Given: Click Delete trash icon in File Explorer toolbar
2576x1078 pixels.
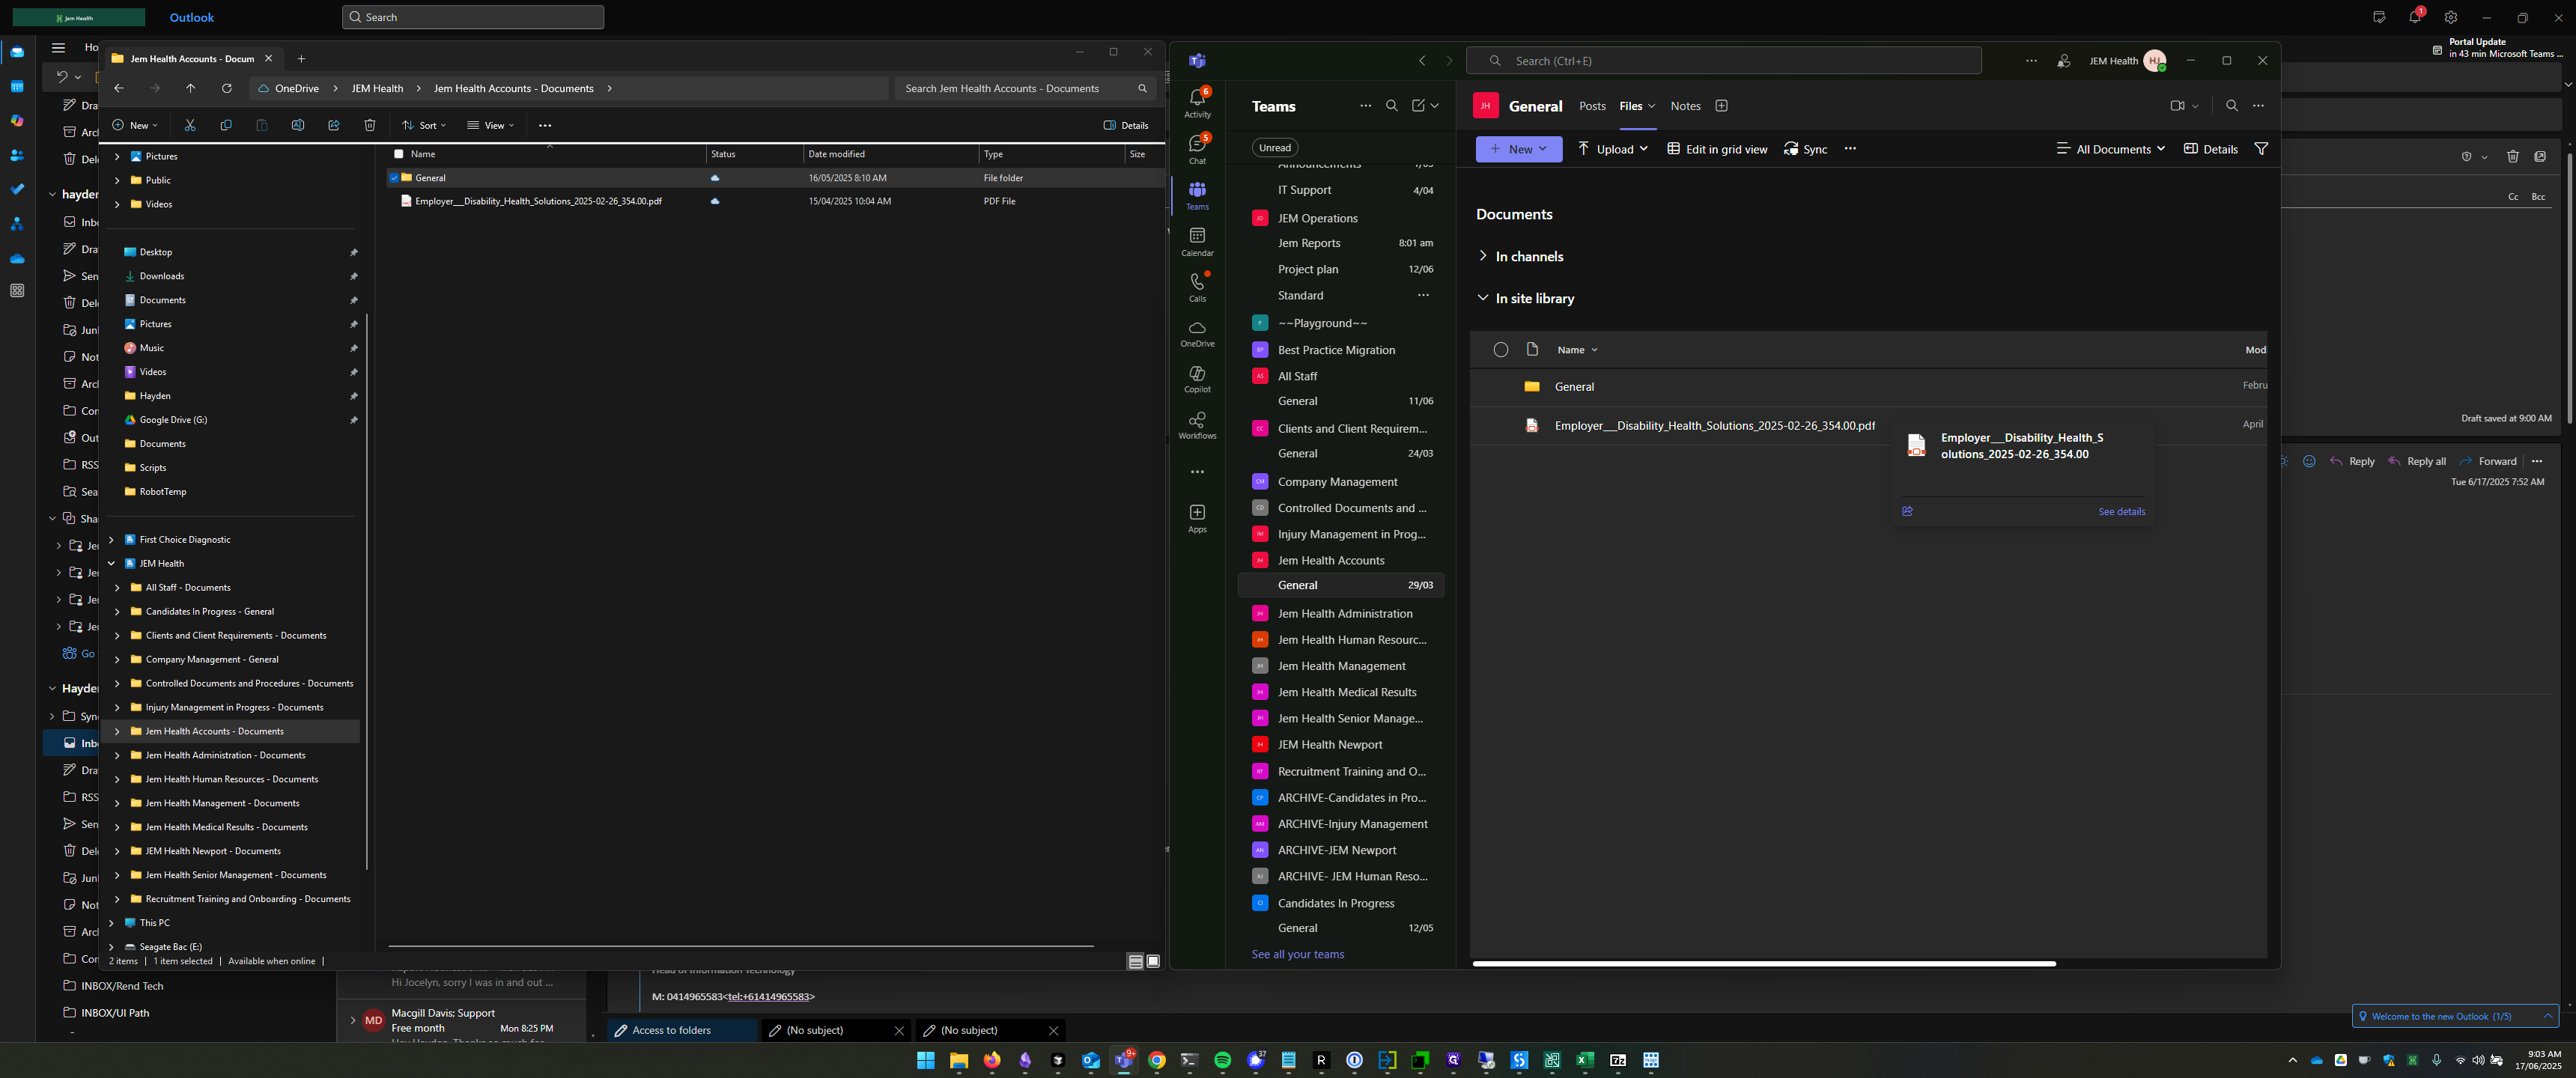Looking at the screenshot, I should (x=370, y=125).
